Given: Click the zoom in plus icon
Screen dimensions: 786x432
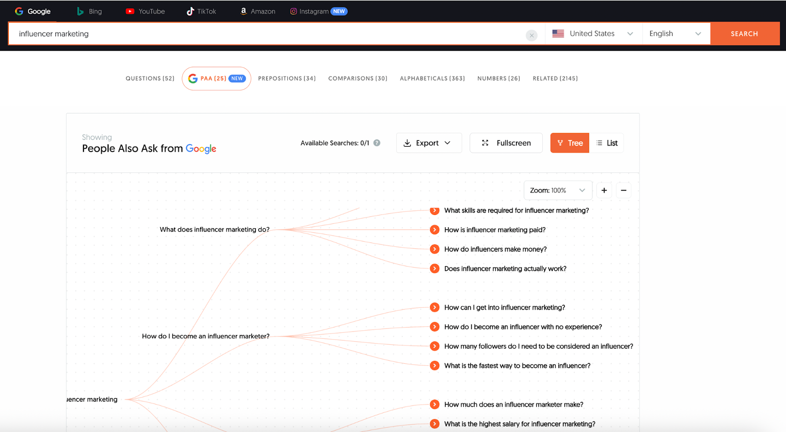Looking at the screenshot, I should (x=604, y=190).
